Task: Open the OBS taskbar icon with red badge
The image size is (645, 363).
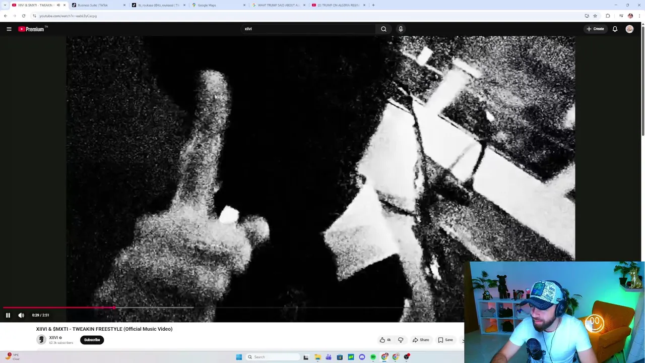Action: click(407, 357)
